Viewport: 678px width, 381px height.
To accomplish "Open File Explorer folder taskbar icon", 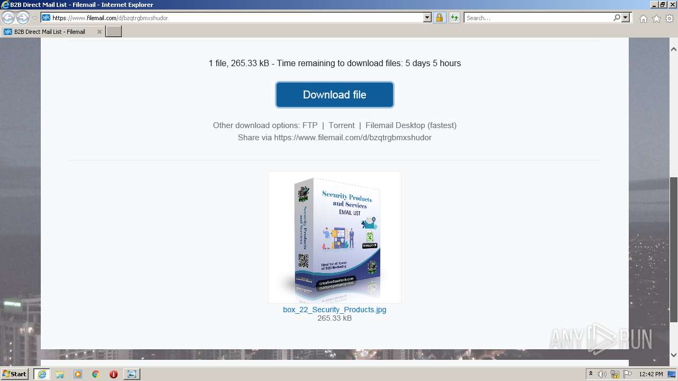I will coord(60,374).
